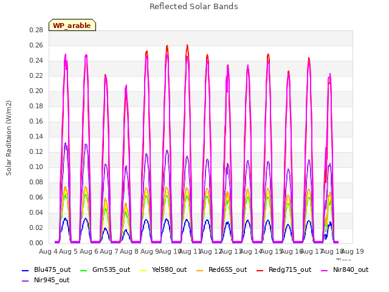Click the Red655_out legend entry
The image size is (389, 292).
[x=222, y=269]
